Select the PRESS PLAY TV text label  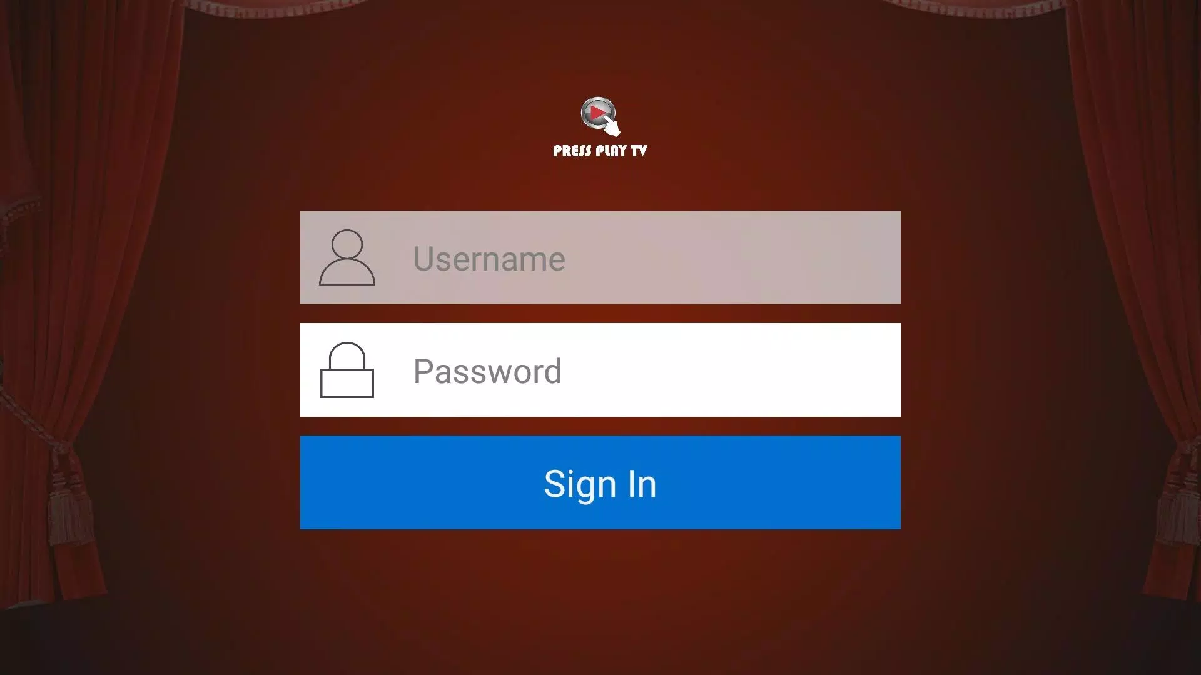(x=600, y=151)
